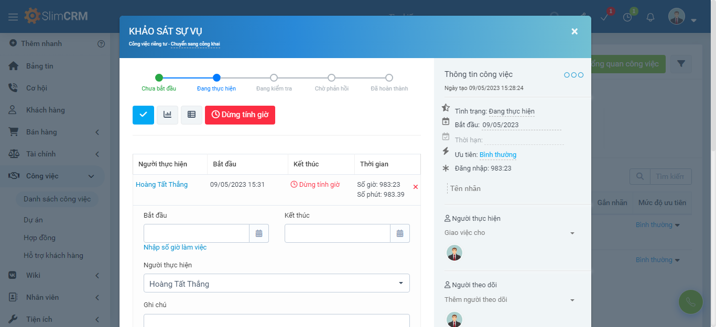Click the Chuyển sang công khai link
The image size is (716, 327).
[x=195, y=44]
